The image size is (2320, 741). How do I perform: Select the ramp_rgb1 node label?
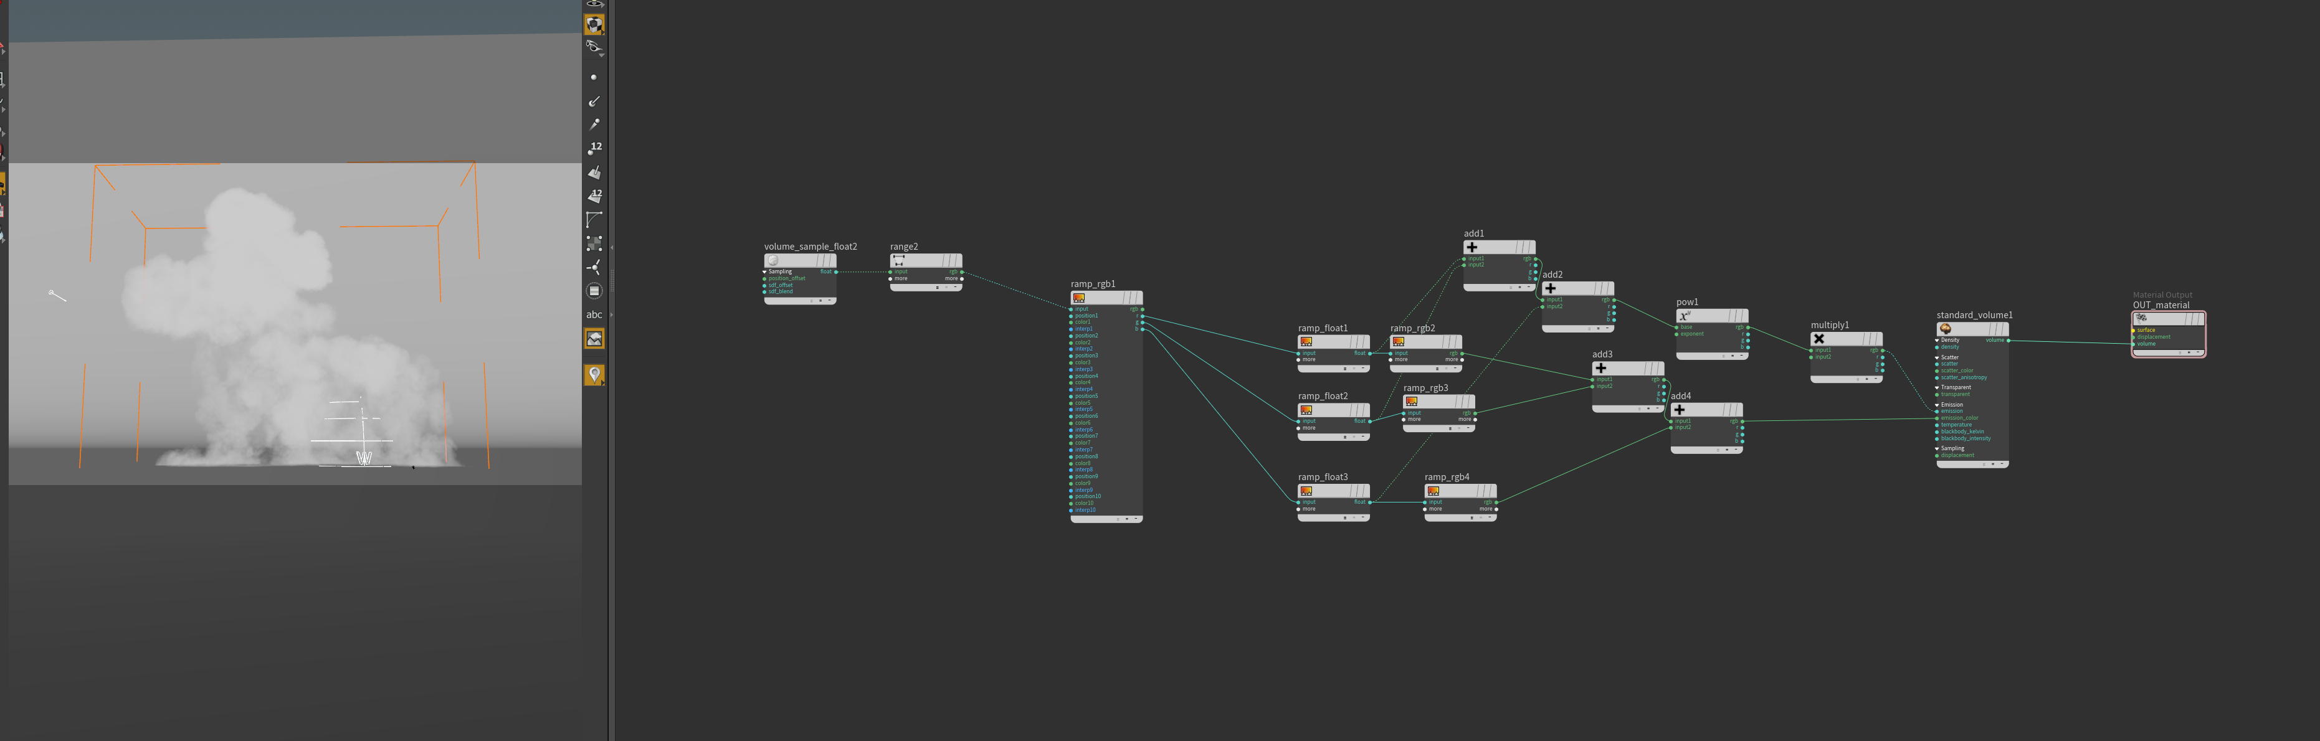coord(1093,283)
